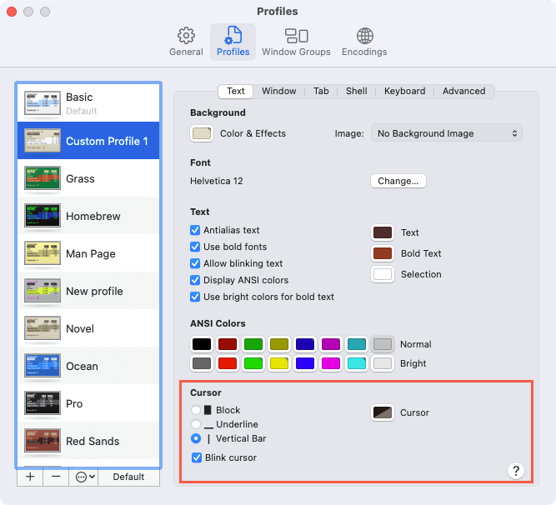This screenshot has height=505, width=556.
Task: Switch to the Tab settings tab
Action: [321, 91]
